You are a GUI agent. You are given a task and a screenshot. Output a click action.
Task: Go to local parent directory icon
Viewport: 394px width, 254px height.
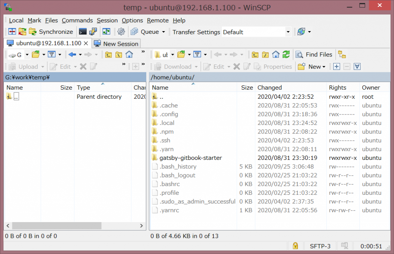coord(109,55)
